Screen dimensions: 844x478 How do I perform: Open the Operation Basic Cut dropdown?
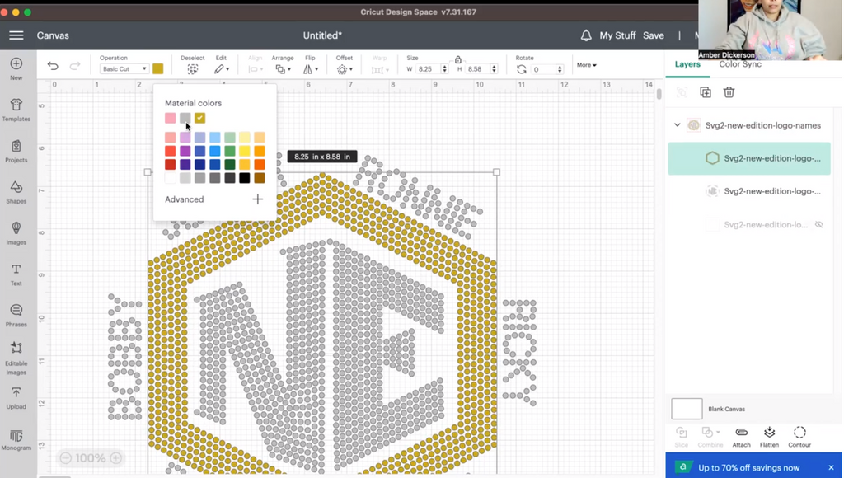pos(124,69)
